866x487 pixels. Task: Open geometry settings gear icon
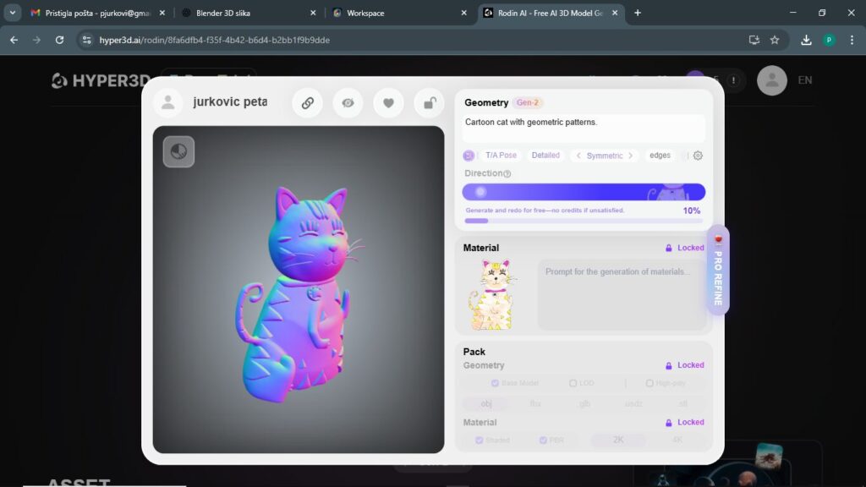(x=698, y=156)
